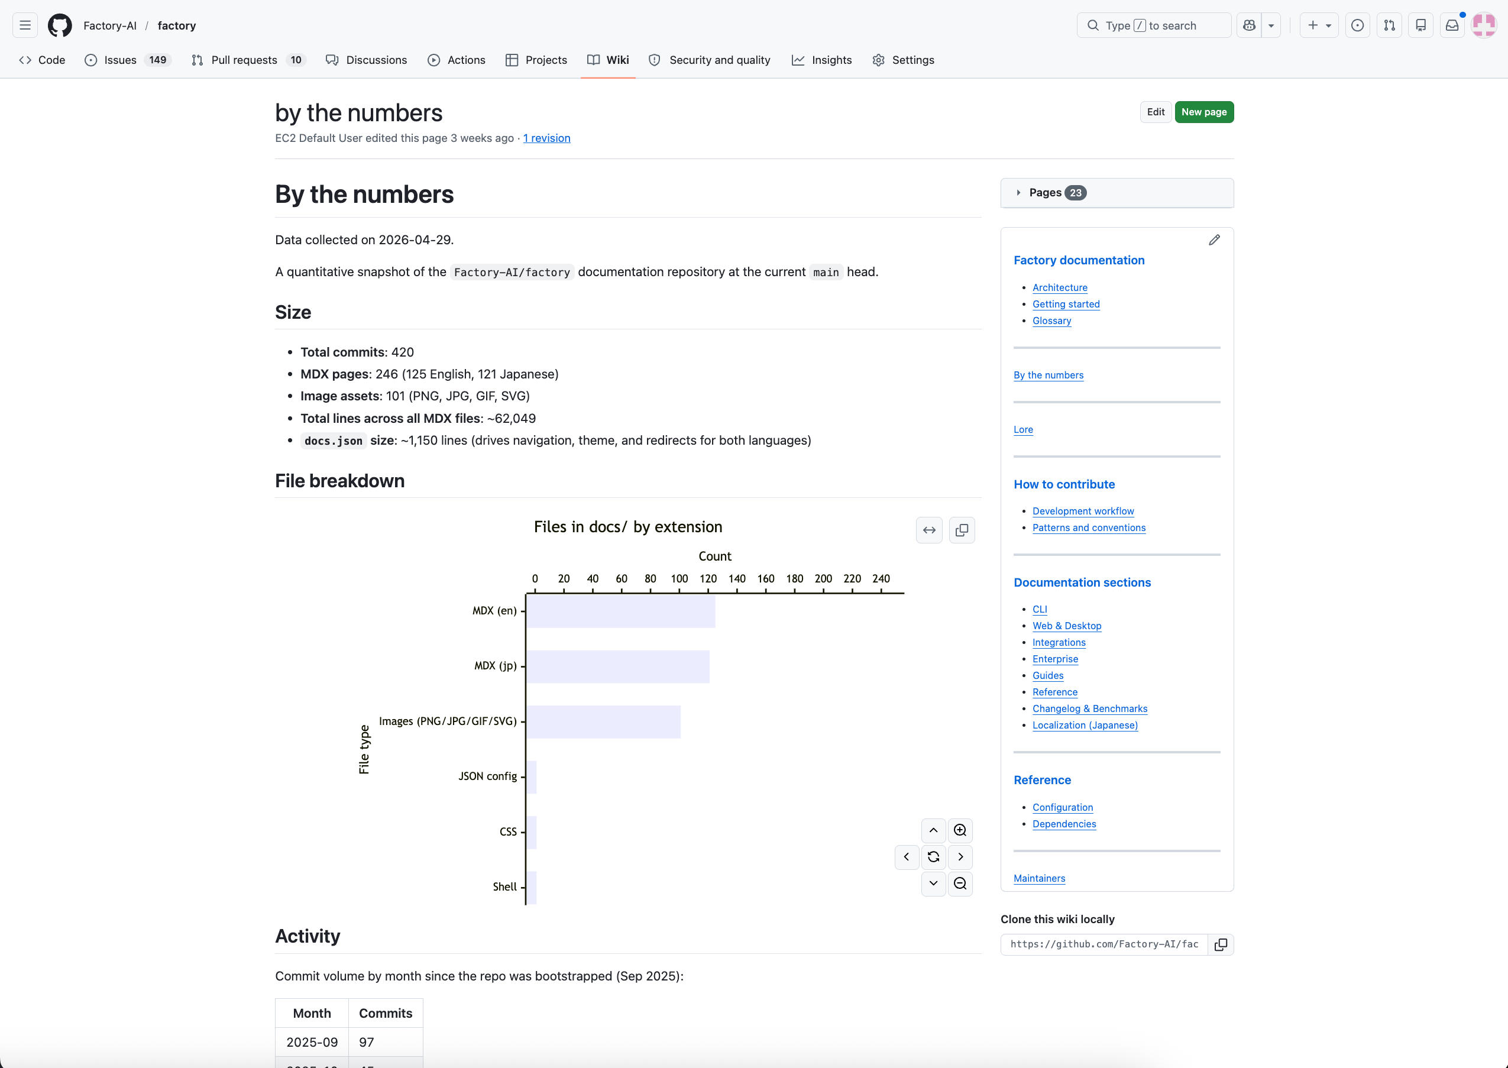Open the Configuration reference link
1508x1068 pixels.
[1062, 807]
